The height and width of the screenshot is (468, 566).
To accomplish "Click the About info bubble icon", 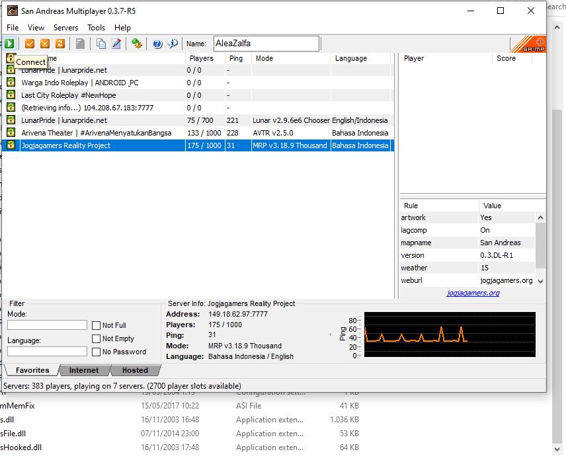I will (x=173, y=44).
